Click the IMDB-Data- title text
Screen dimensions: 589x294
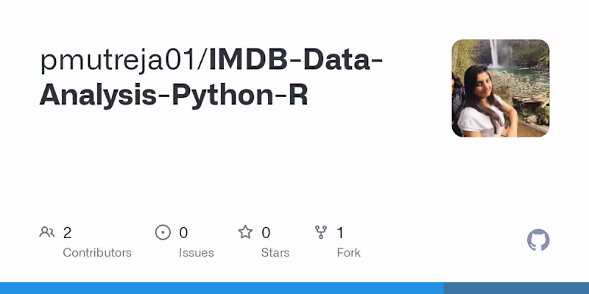click(296, 62)
